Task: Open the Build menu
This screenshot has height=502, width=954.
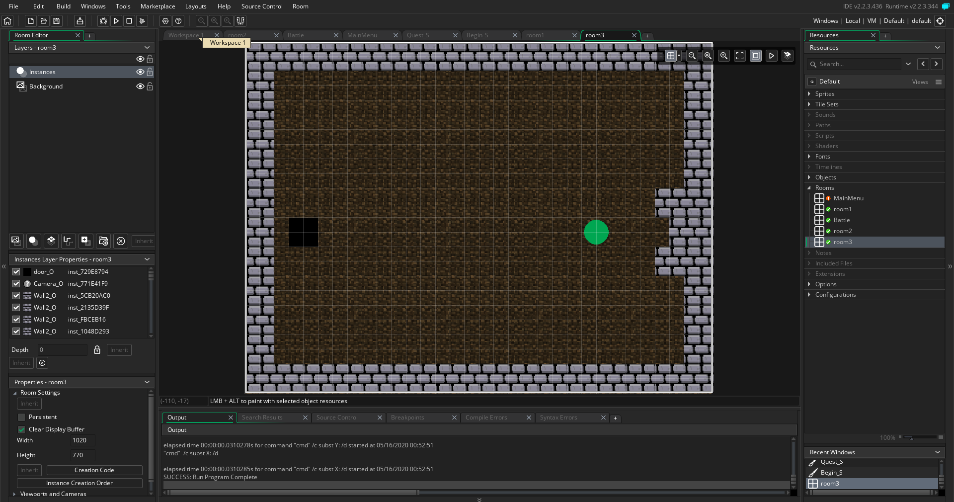Action: click(63, 6)
